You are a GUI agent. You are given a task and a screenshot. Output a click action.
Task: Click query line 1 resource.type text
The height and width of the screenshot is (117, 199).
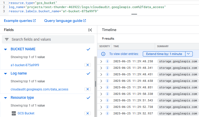[x=33, y=3]
